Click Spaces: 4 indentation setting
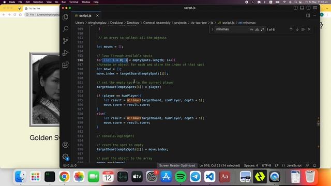This screenshot has height=186, width=331. click(x=251, y=165)
